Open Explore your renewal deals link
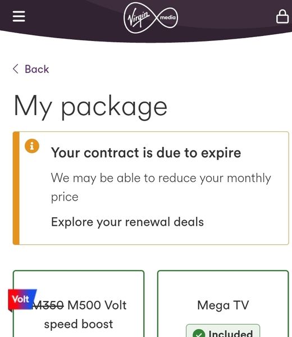 pyautogui.click(x=127, y=222)
